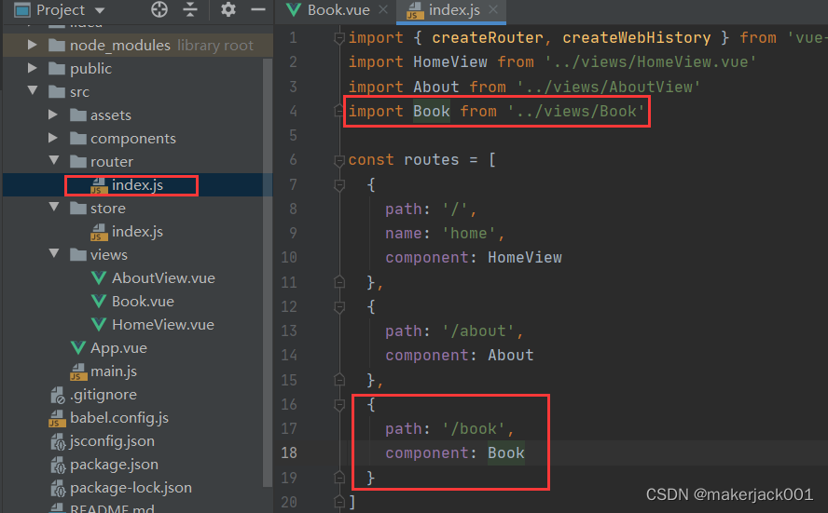Open the Project panel gear settings
Screen dimensions: 828x513
228,11
